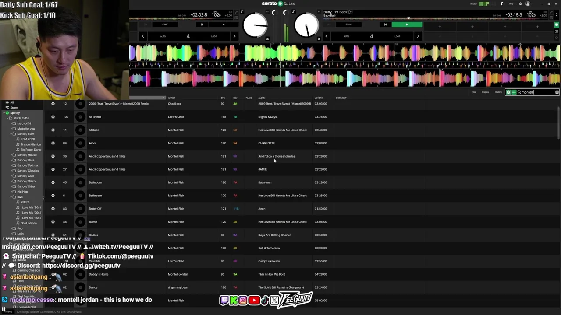The image size is (561, 315).
Task: Select the Montell Jordan artist cell
Action: 178,274
